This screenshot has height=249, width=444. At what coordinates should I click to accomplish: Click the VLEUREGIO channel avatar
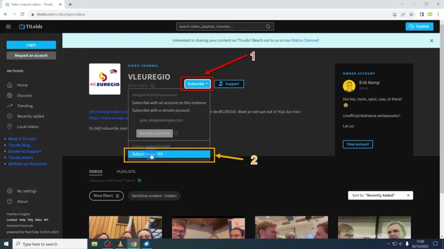point(105,79)
